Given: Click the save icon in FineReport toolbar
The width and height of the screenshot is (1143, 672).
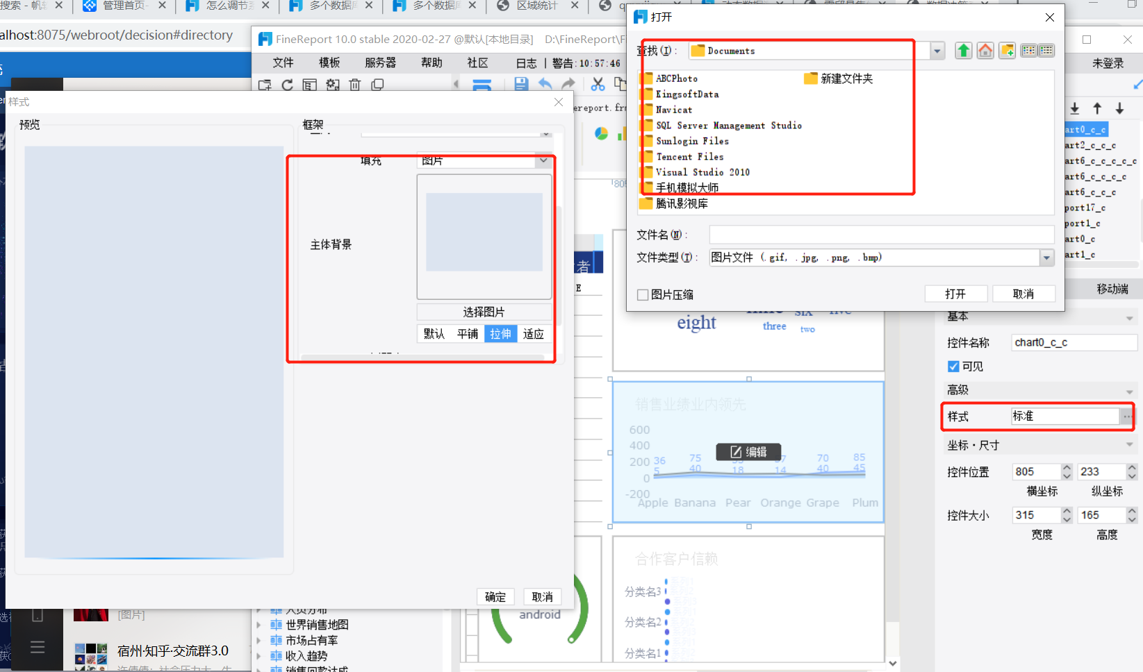Looking at the screenshot, I should [521, 84].
